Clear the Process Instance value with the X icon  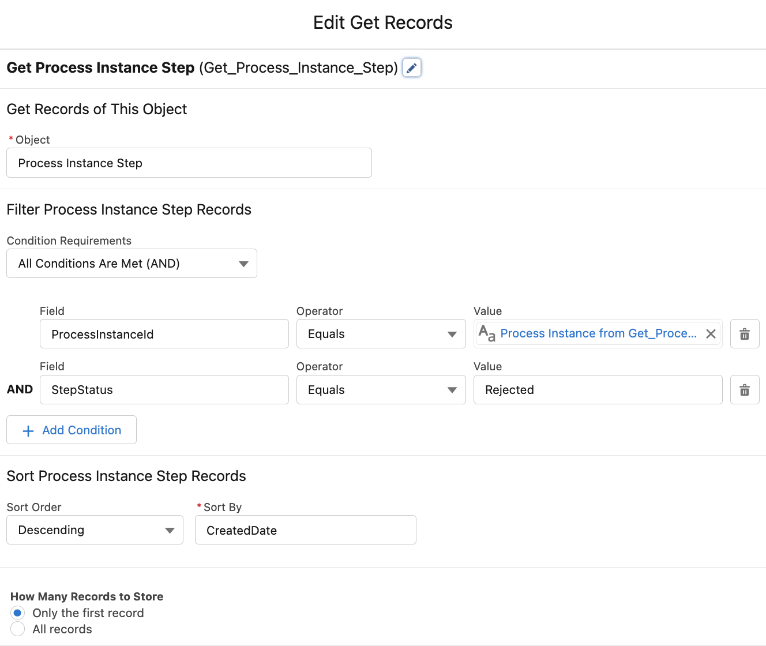click(711, 333)
